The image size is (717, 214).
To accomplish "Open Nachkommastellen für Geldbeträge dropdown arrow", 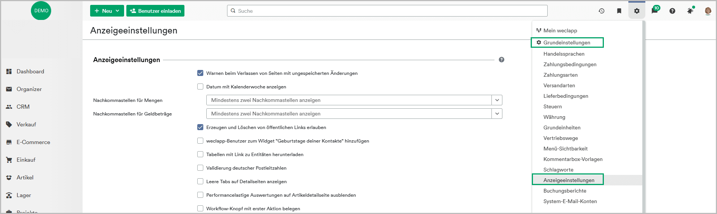I will click(497, 114).
